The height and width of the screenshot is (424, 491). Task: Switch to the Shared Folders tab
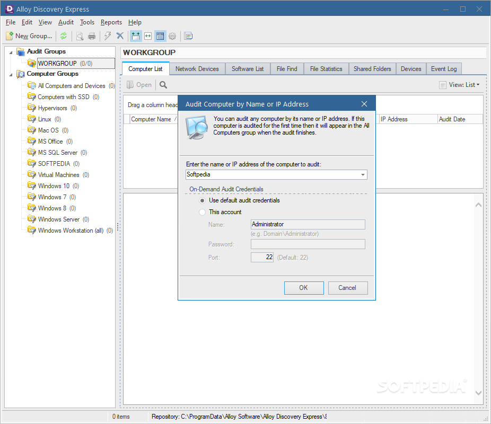tap(372, 69)
